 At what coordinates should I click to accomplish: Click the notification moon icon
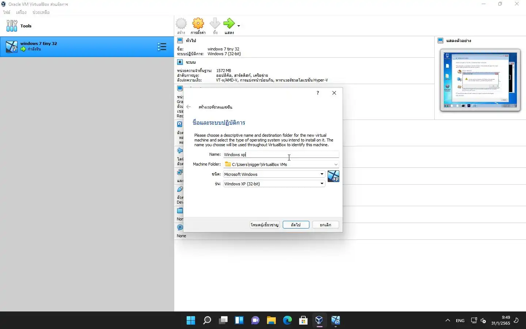click(517, 321)
